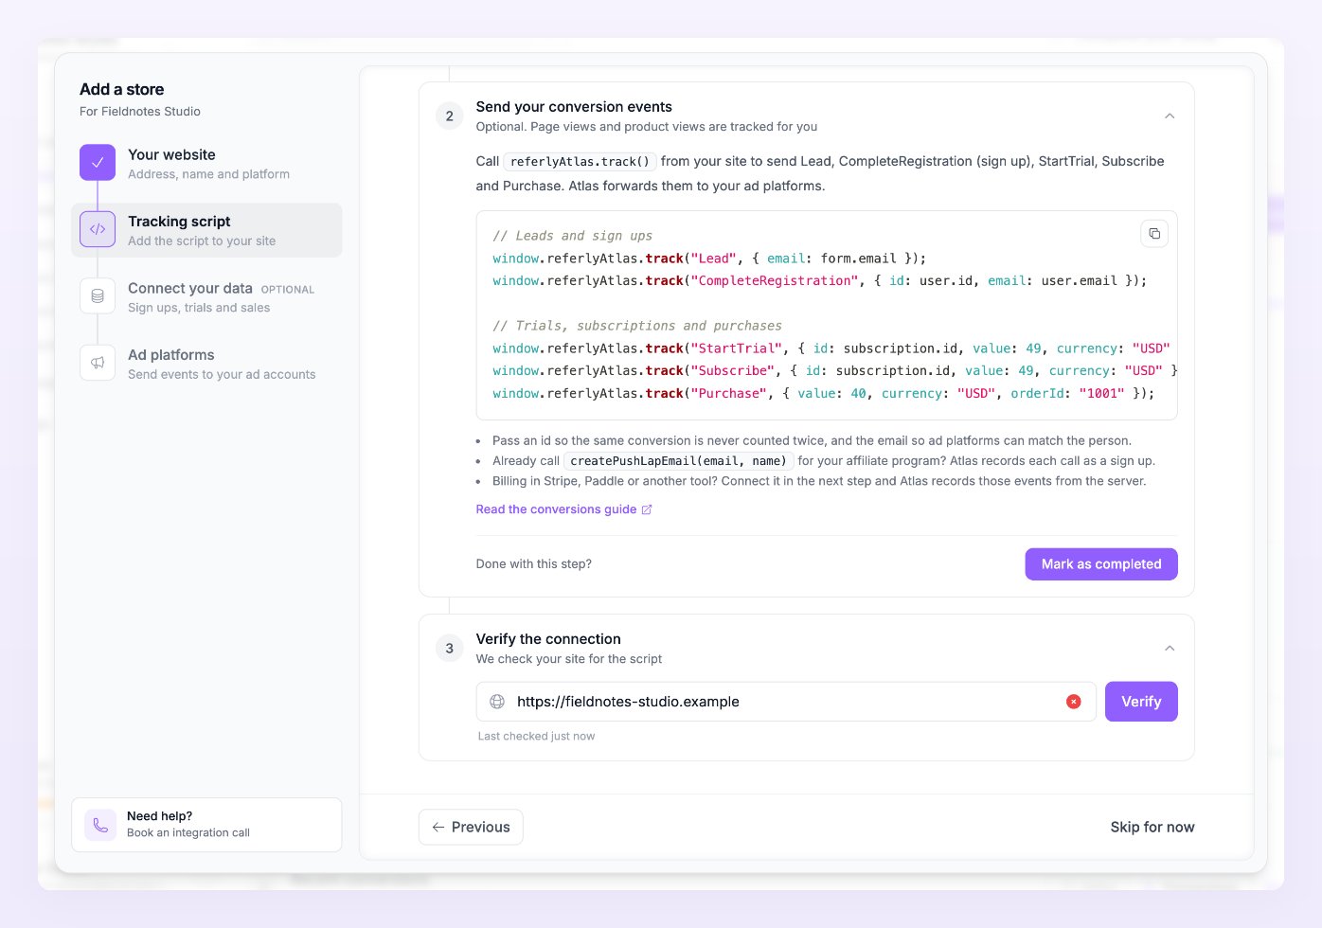
Task: Click the Verify button
Action: click(x=1141, y=702)
